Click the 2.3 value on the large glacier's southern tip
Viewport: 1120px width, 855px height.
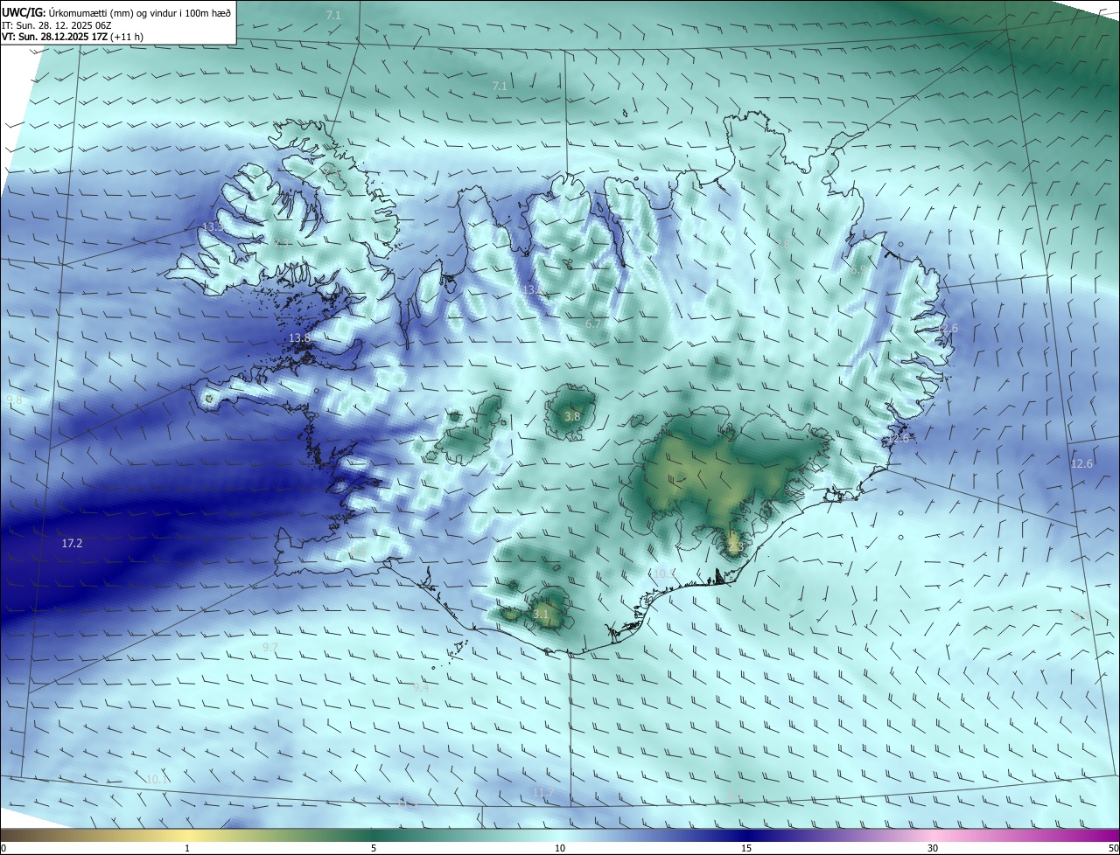pos(734,547)
